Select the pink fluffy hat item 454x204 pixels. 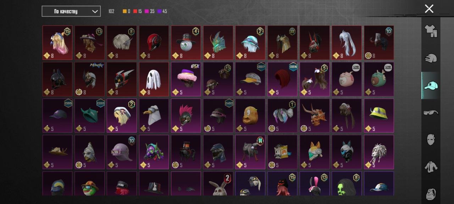186,79
